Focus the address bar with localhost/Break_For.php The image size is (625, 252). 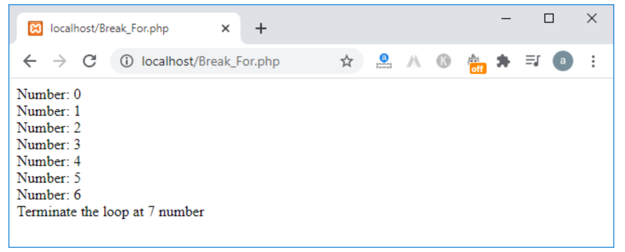click(x=233, y=61)
